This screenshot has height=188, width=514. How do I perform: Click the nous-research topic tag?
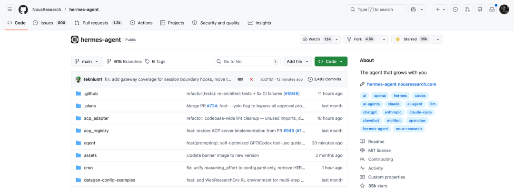point(409,129)
